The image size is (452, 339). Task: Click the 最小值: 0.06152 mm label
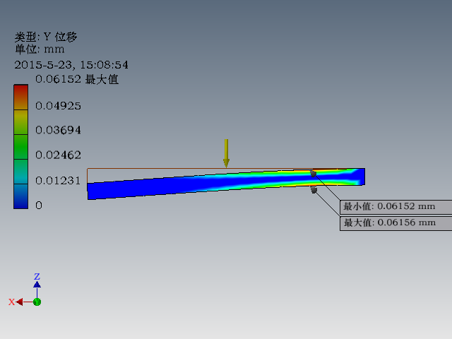coord(395,207)
